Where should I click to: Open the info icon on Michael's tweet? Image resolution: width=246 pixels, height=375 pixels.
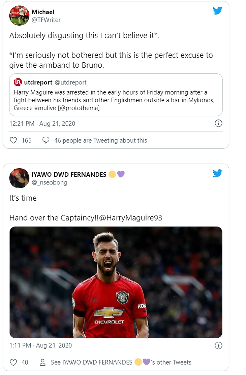(218, 124)
